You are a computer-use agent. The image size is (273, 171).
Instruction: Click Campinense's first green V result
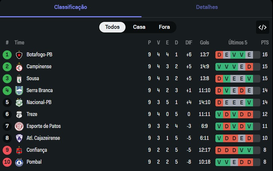pos(219,67)
